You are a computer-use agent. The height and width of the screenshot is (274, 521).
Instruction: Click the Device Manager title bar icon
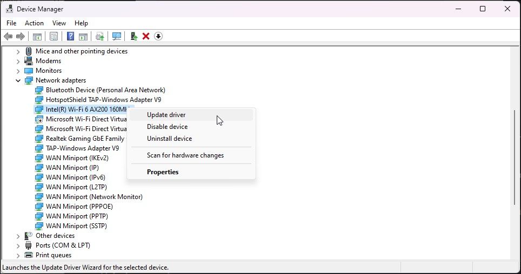9,9
